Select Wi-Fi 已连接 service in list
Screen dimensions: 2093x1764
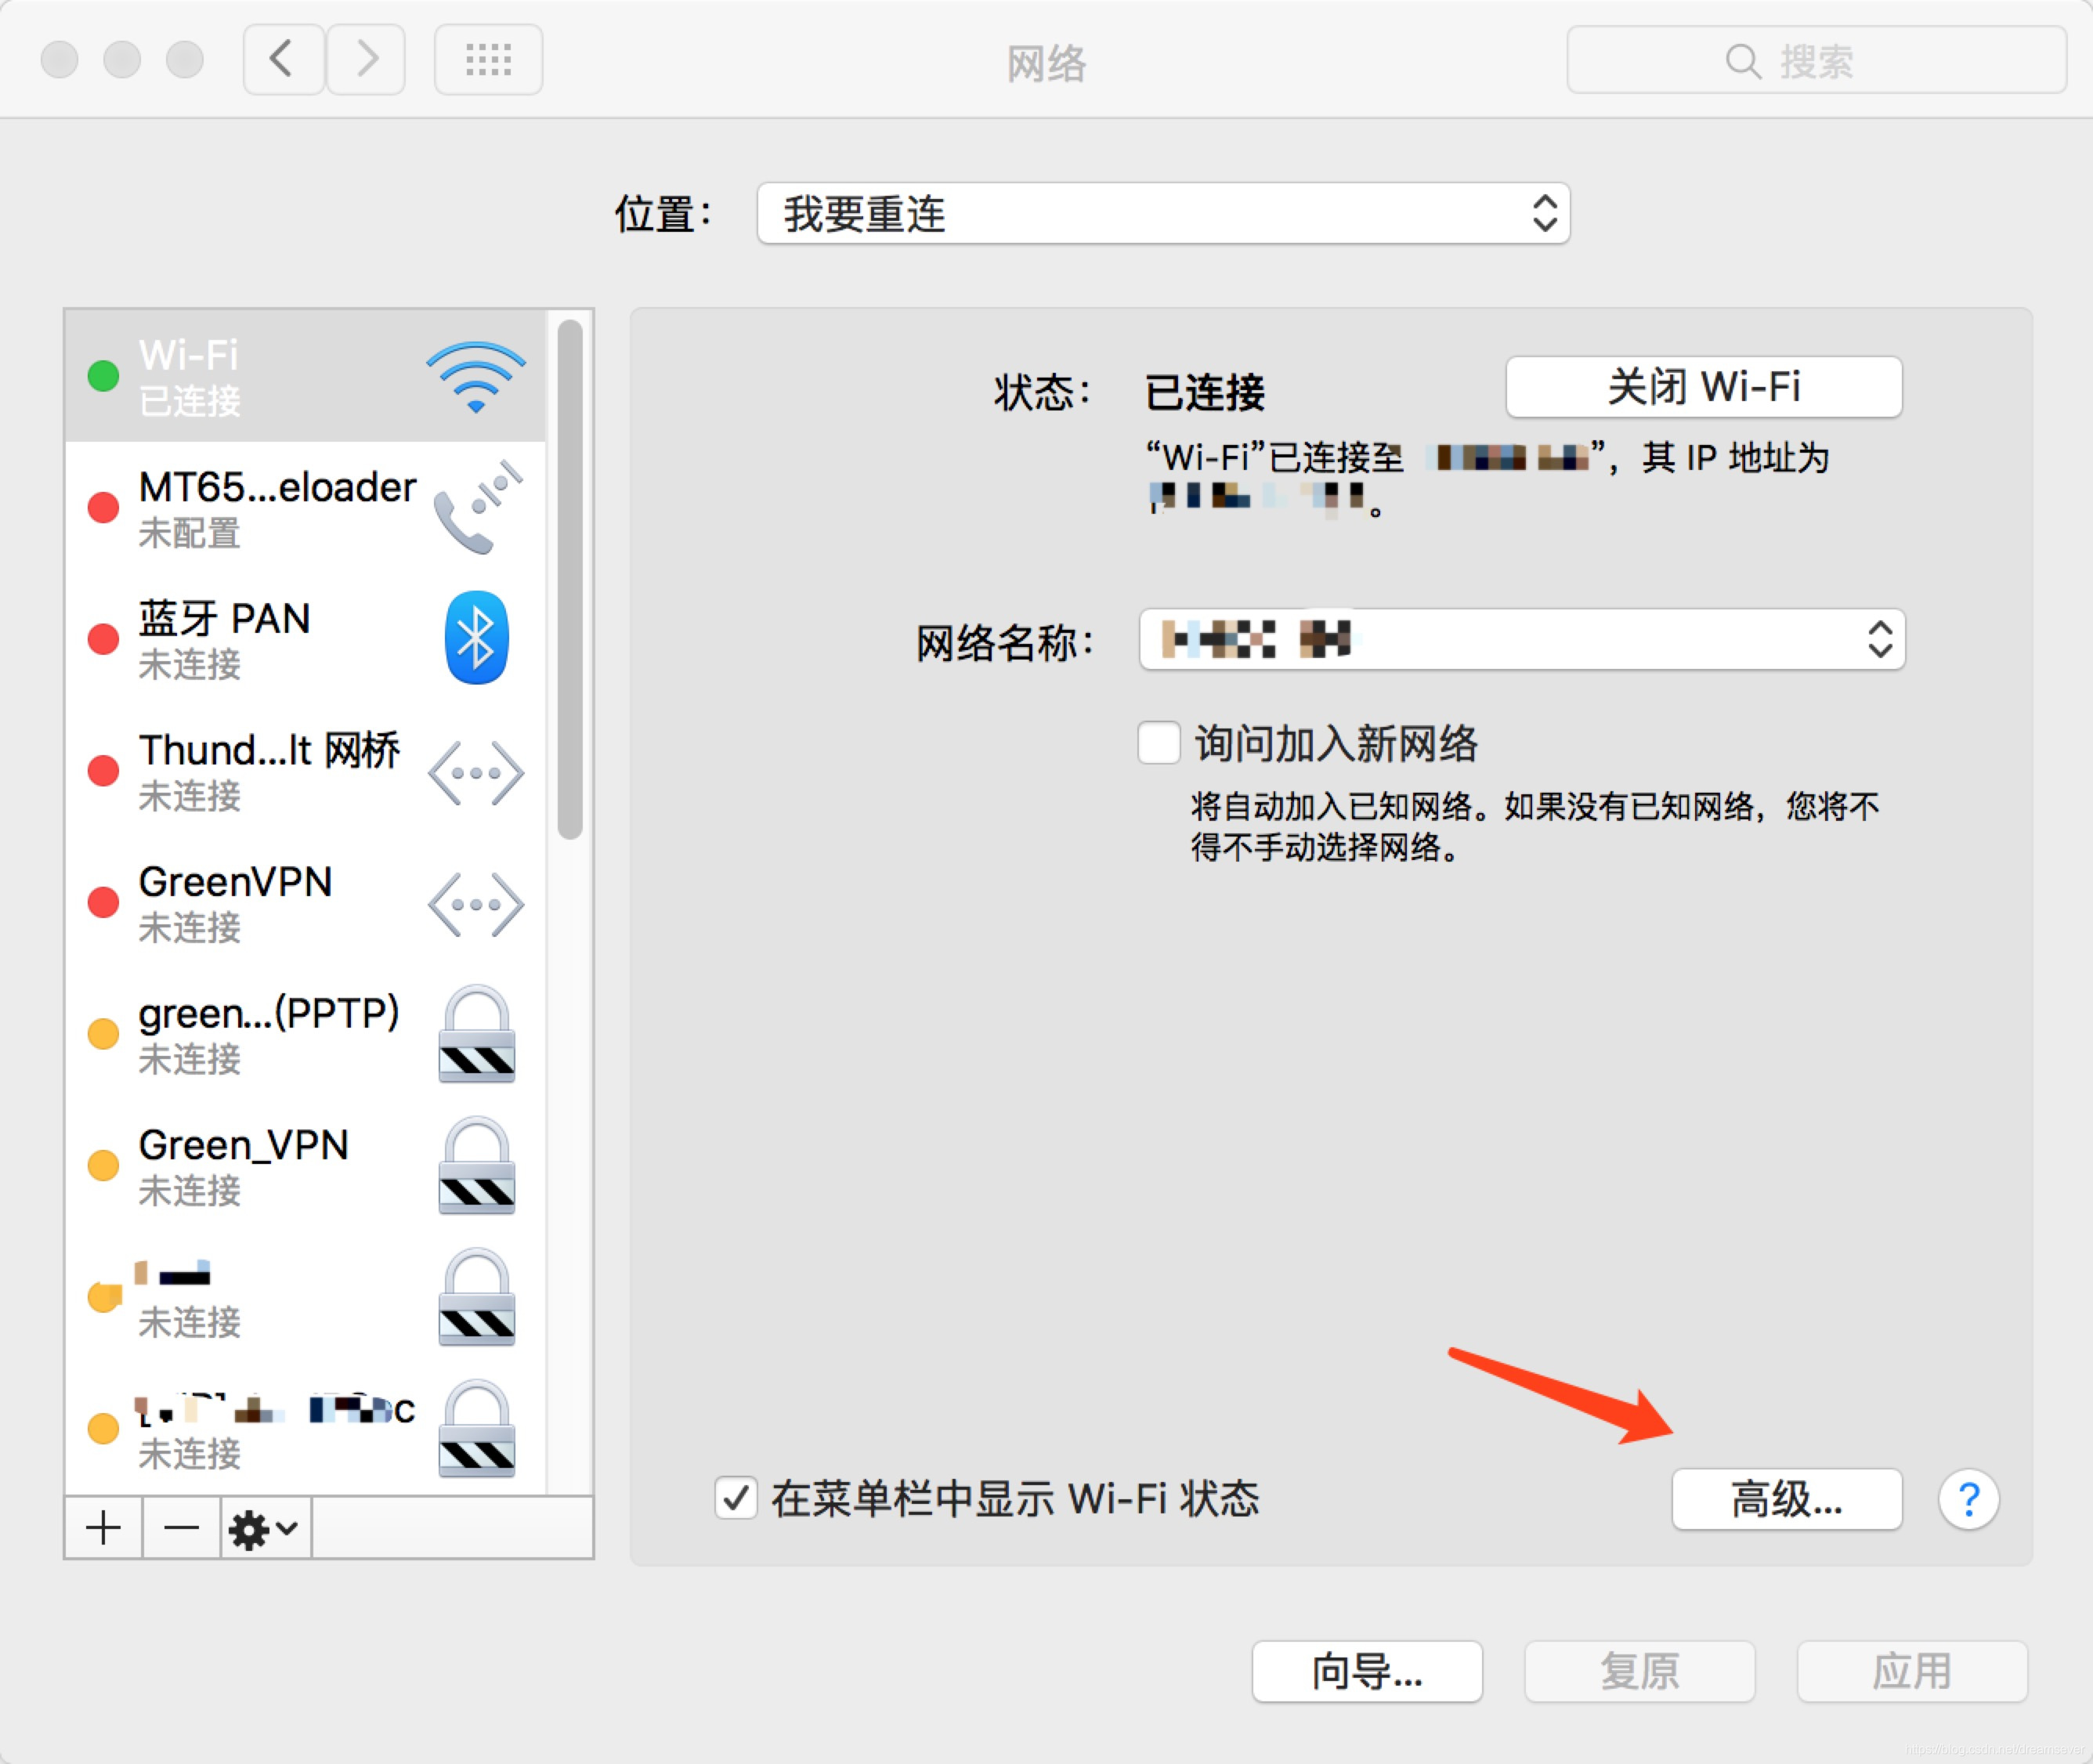pyautogui.click(x=306, y=376)
